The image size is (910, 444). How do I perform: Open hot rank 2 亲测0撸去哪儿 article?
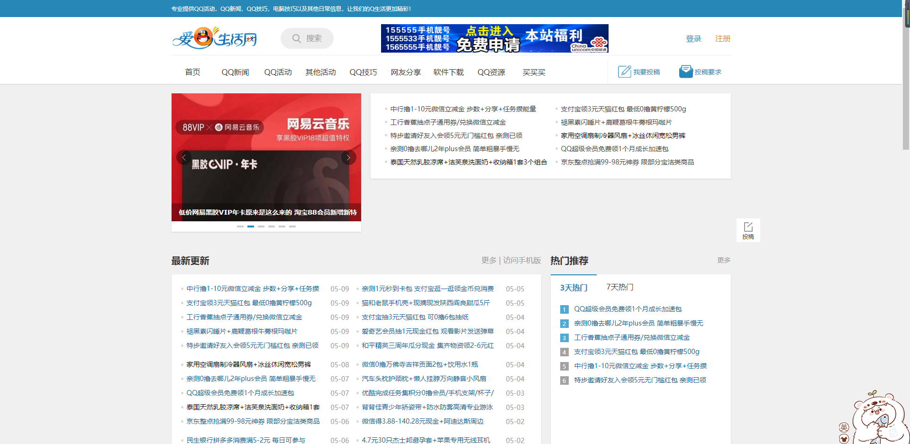coord(638,323)
